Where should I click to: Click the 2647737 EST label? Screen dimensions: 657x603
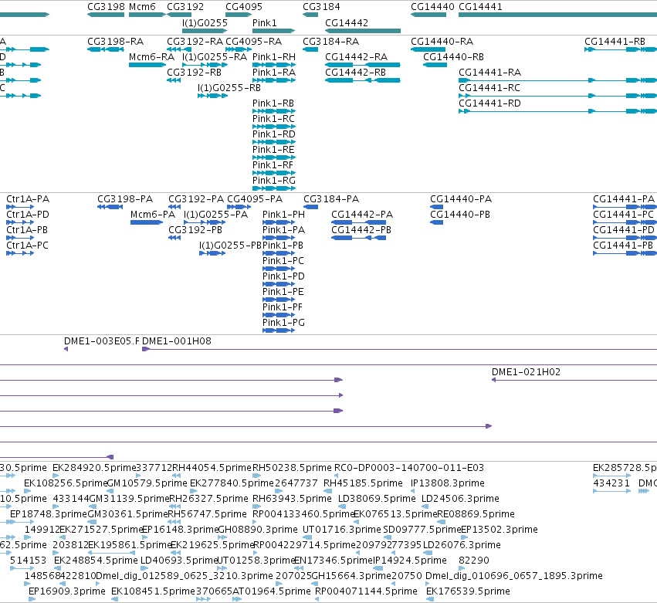point(296,483)
